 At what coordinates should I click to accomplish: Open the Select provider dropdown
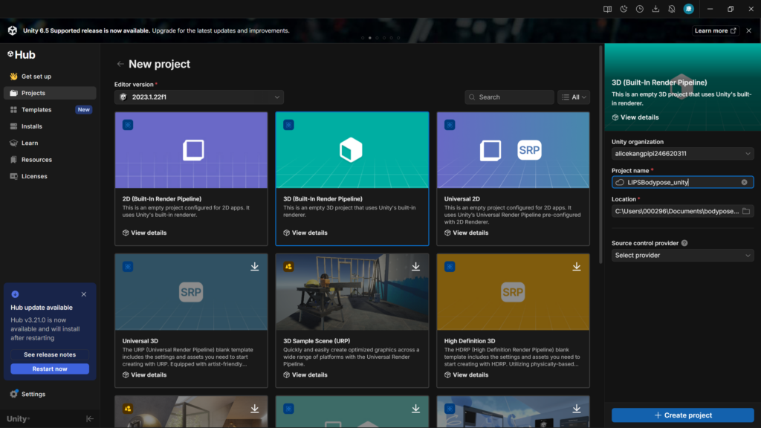coord(682,256)
